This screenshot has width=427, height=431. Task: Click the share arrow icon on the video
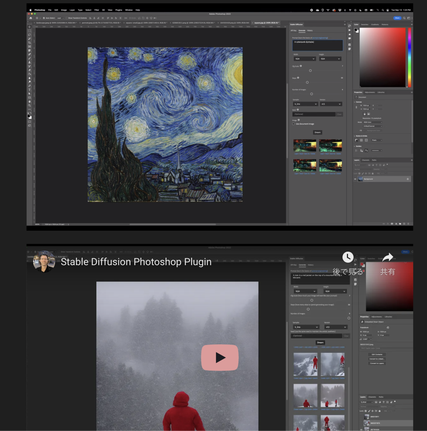tap(388, 257)
